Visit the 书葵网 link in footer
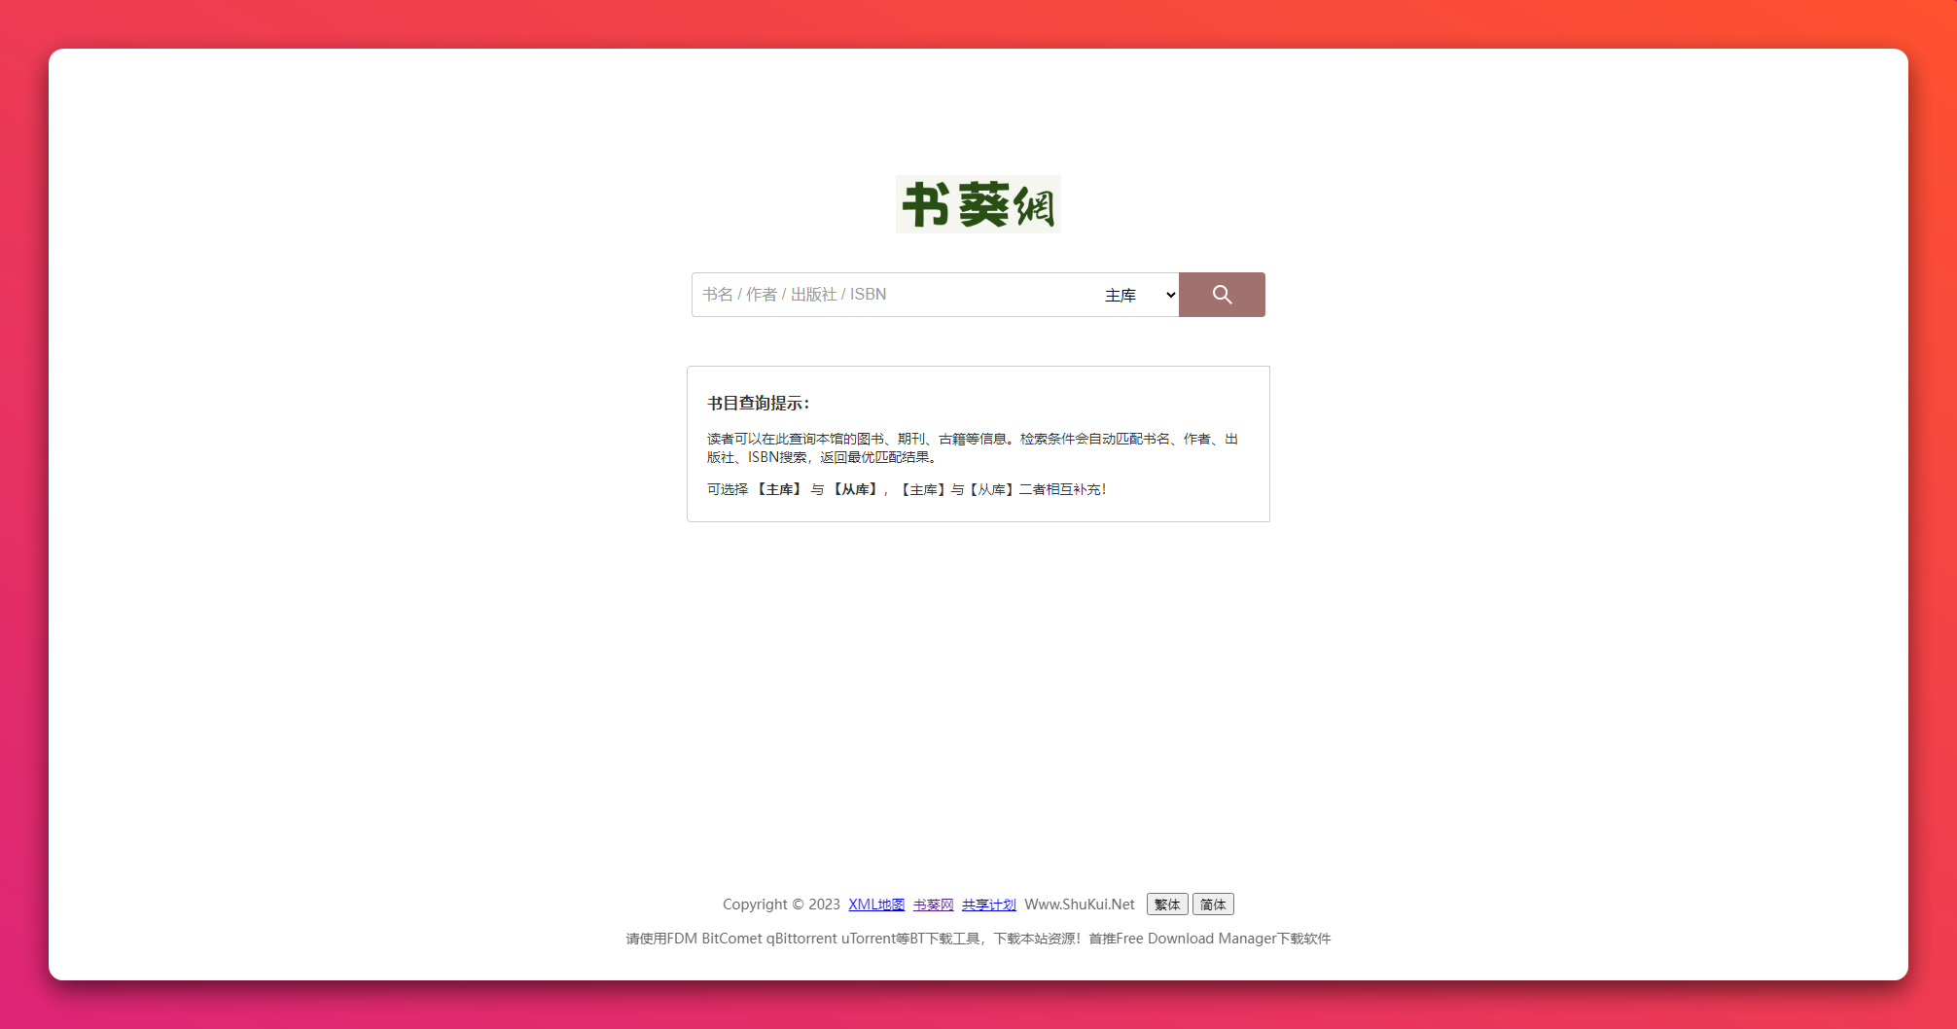 [933, 905]
